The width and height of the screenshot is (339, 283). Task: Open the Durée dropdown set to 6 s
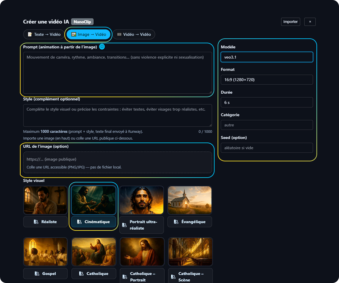coord(267,102)
